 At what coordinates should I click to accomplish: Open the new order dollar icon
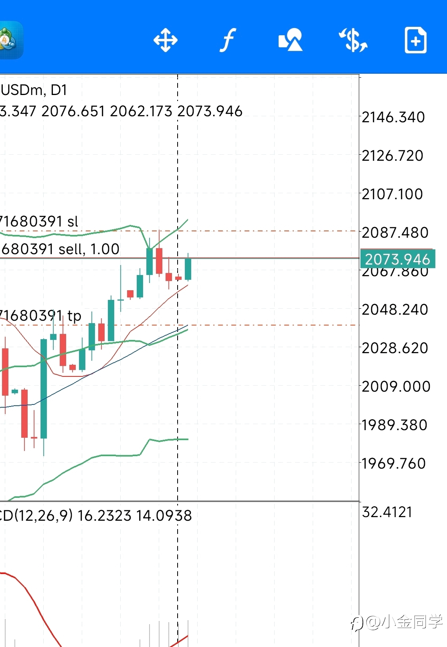point(353,40)
